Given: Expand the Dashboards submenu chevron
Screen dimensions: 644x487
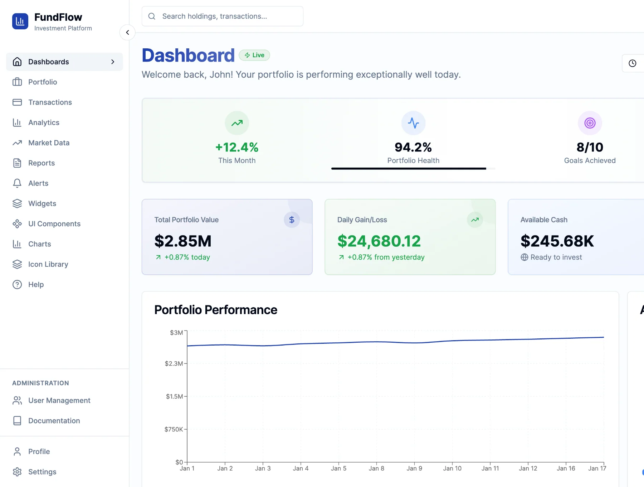Looking at the screenshot, I should click(113, 62).
